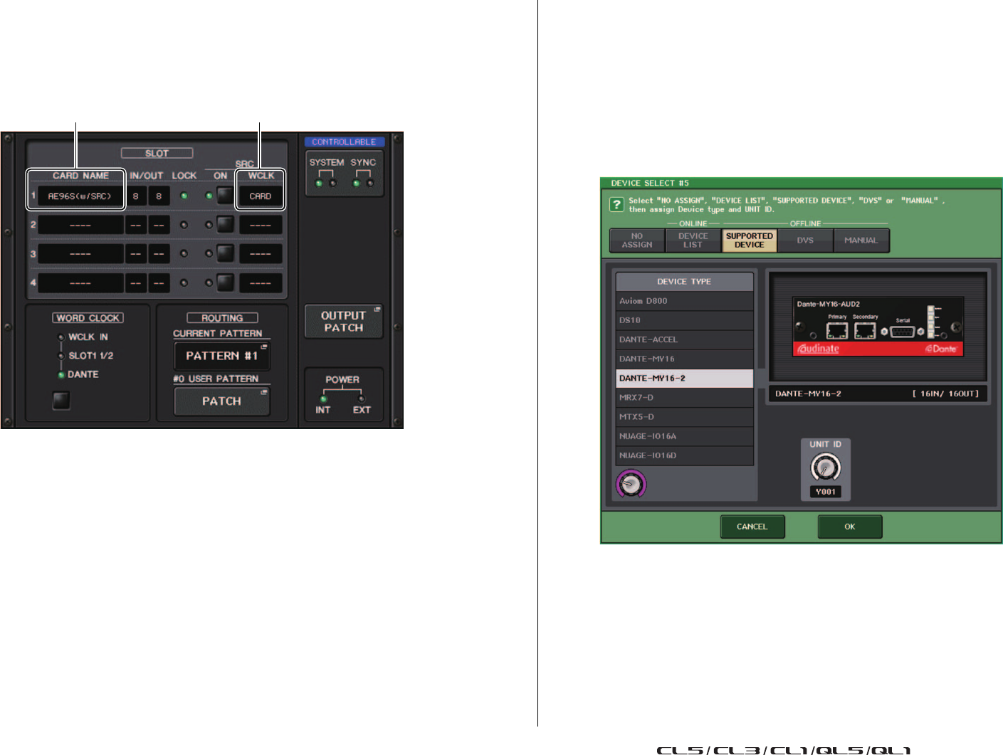Click the blue CONTROLLABLE label
This screenshot has height=755, width=1003.
tap(344, 142)
